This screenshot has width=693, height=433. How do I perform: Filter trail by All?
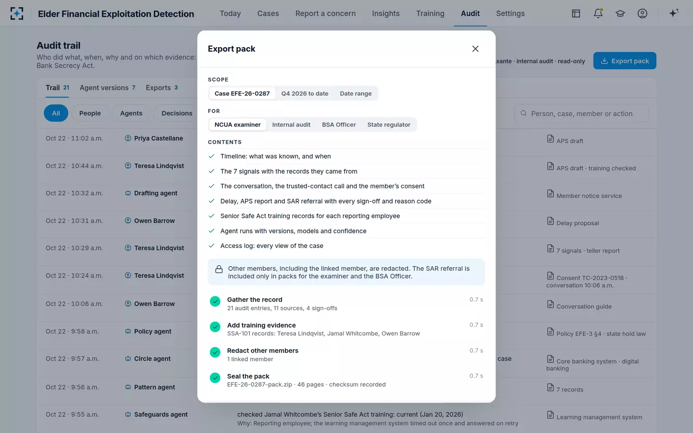[56, 113]
